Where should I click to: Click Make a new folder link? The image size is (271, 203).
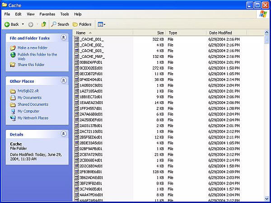(32, 47)
